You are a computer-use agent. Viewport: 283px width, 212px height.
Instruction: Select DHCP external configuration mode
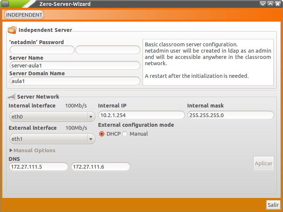coord(102,134)
